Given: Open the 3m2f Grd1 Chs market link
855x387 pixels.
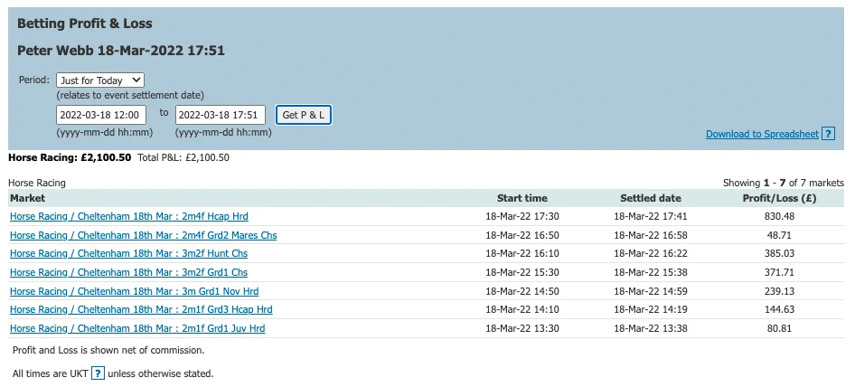Looking at the screenshot, I should click(x=128, y=272).
